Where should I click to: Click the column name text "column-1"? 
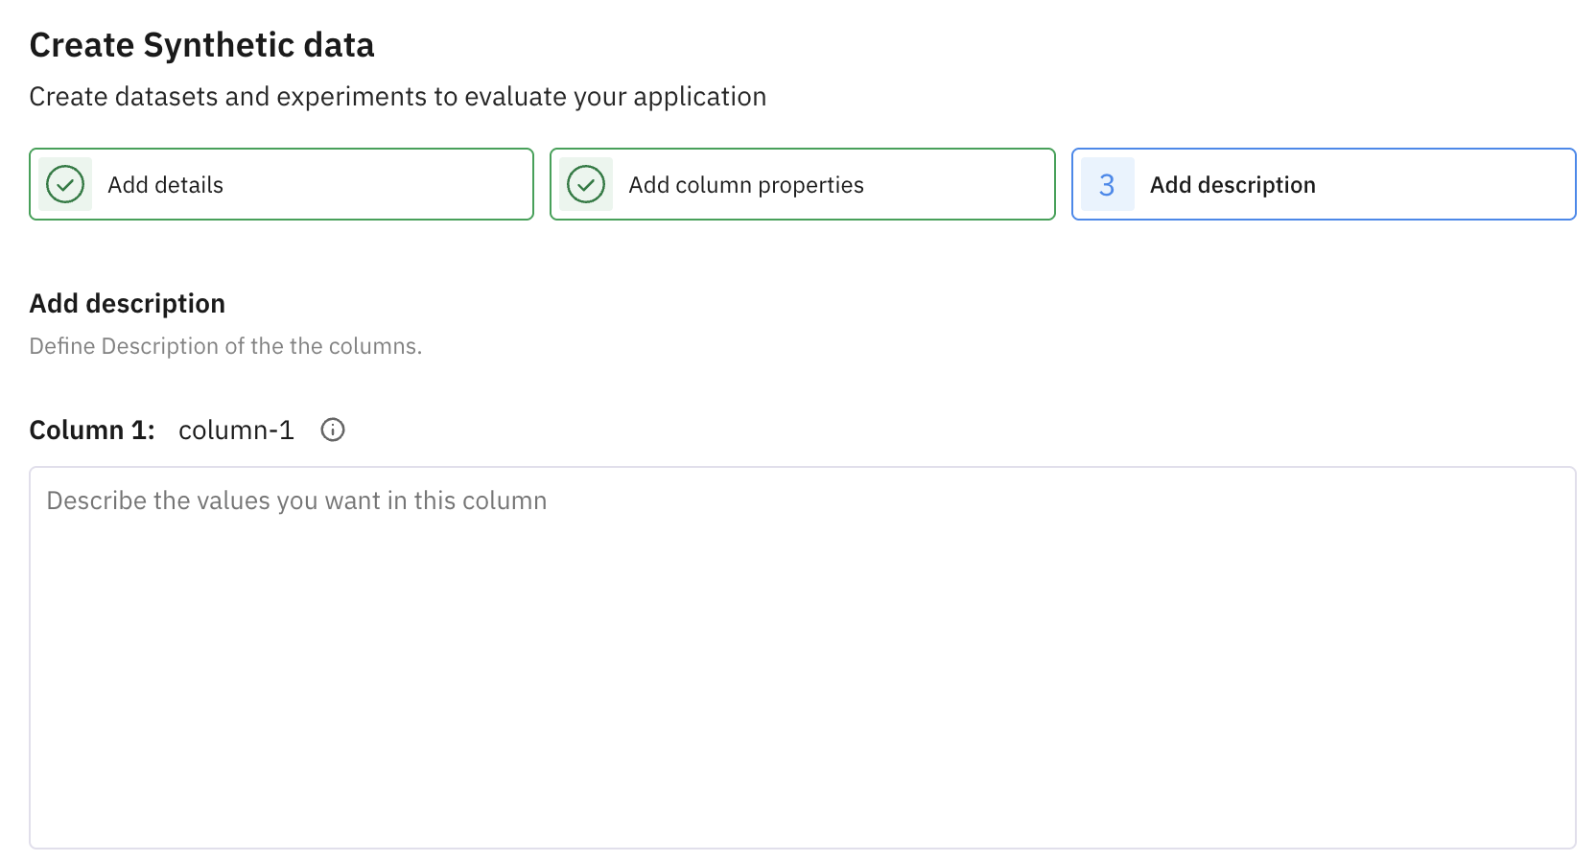tap(236, 430)
